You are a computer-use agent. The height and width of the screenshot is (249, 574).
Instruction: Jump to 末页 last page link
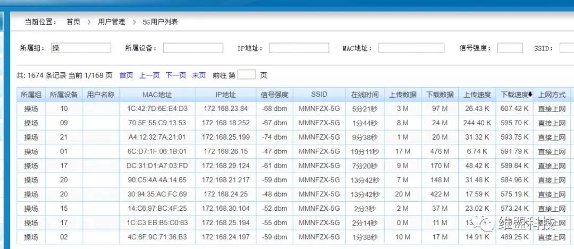tap(199, 75)
